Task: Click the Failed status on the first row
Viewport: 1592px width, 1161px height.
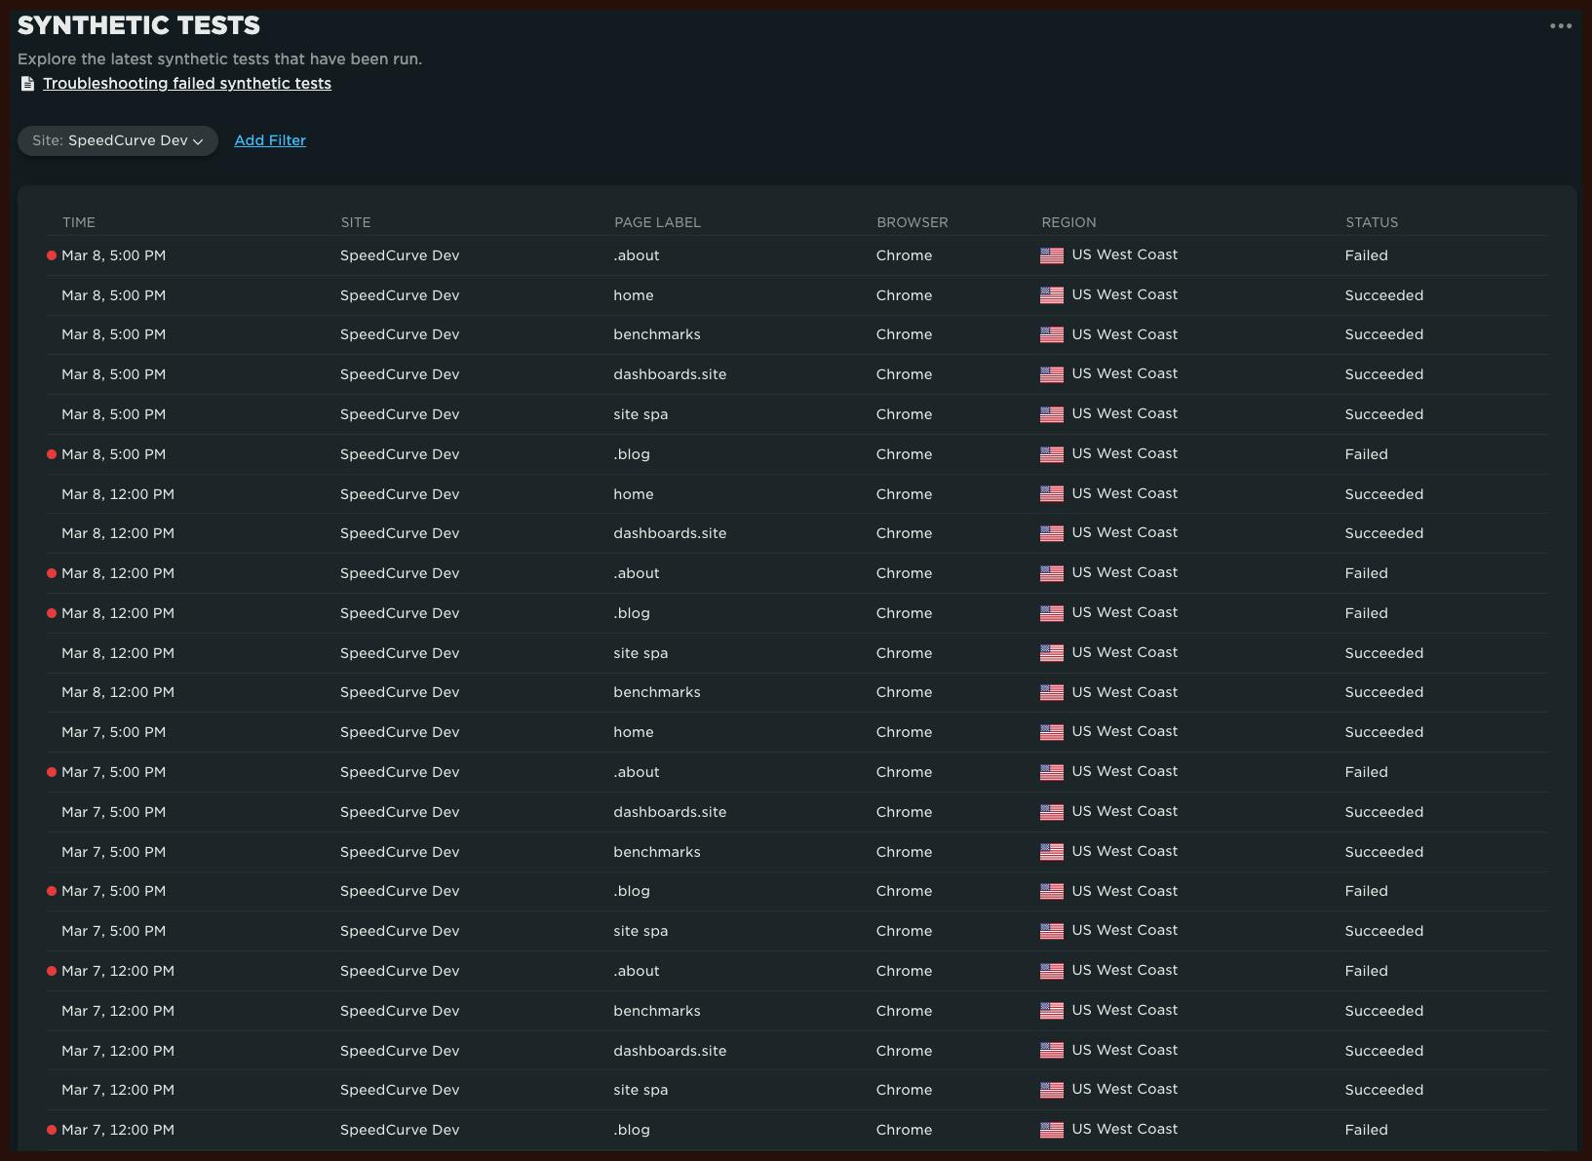Action: click(x=1366, y=255)
